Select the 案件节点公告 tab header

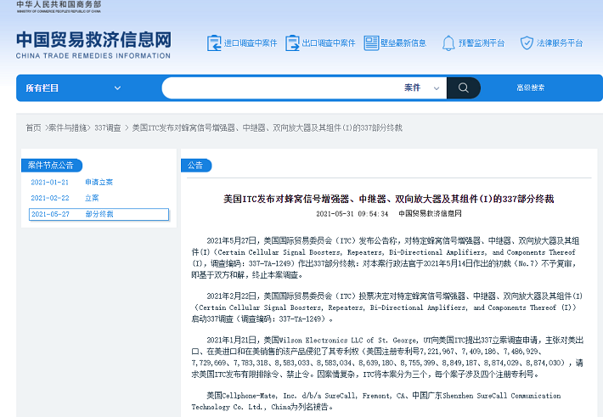coord(52,166)
